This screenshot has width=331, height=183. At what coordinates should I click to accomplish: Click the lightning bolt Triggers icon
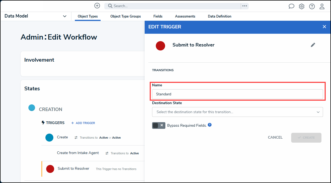[43, 123]
